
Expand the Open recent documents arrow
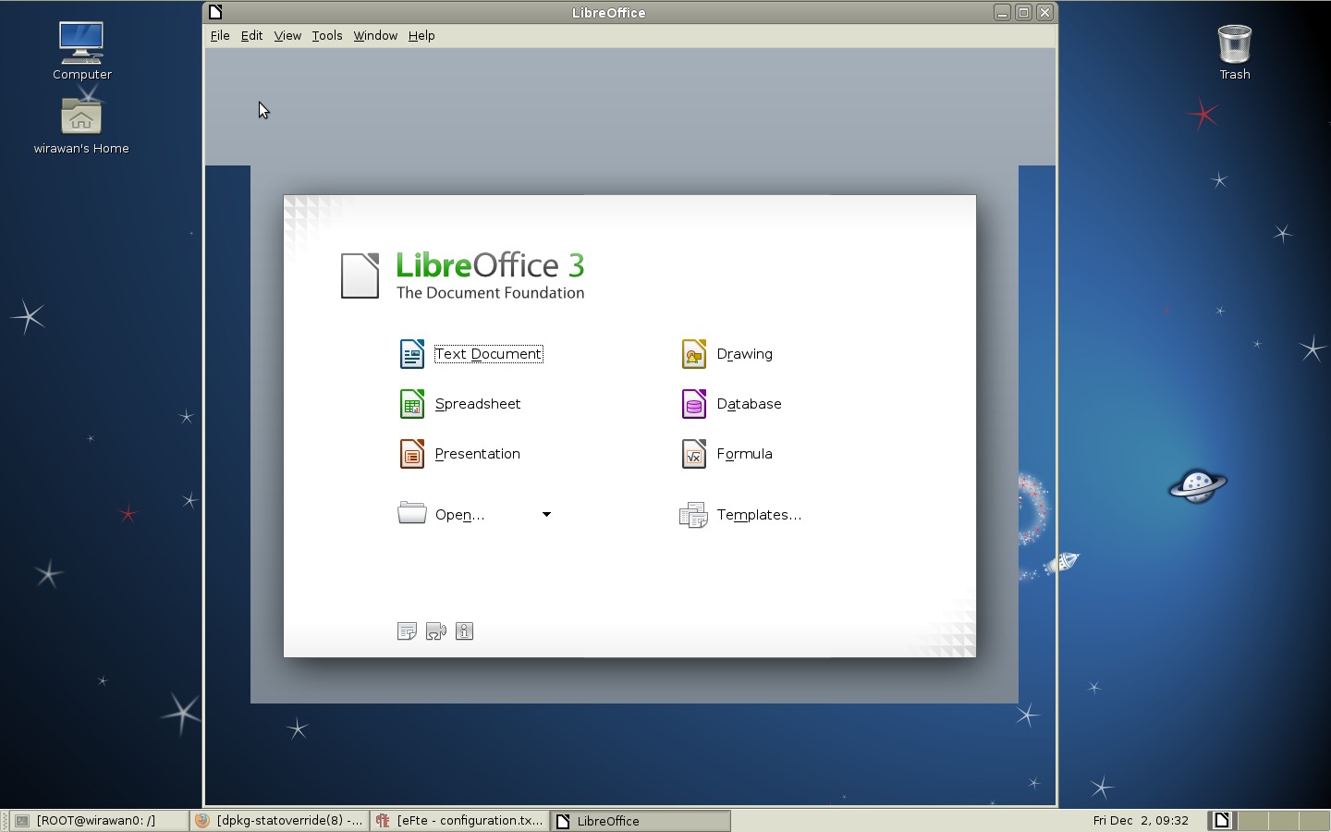(546, 514)
